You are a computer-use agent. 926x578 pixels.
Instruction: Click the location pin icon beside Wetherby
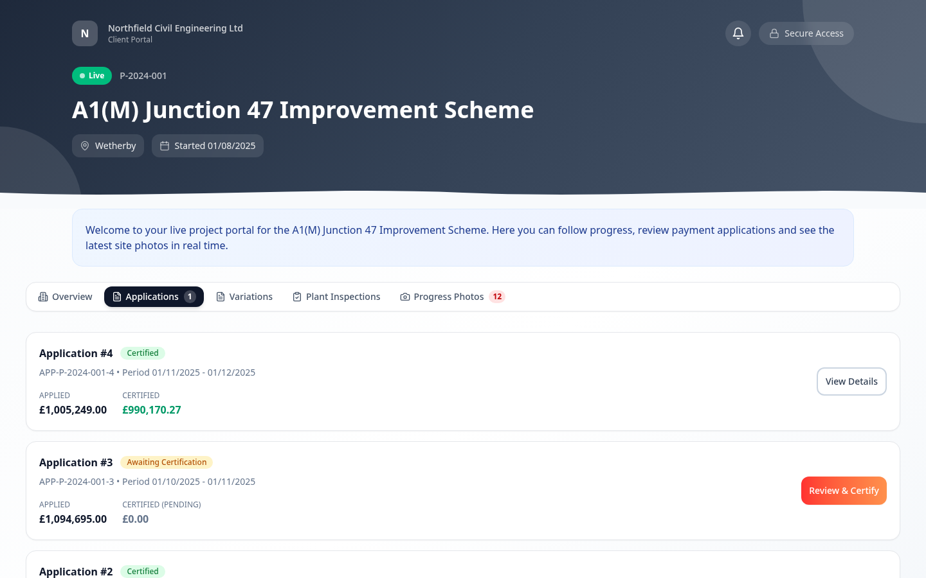tap(85, 146)
